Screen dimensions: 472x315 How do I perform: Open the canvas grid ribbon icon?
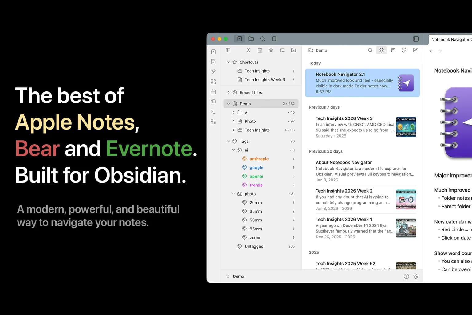click(x=214, y=82)
